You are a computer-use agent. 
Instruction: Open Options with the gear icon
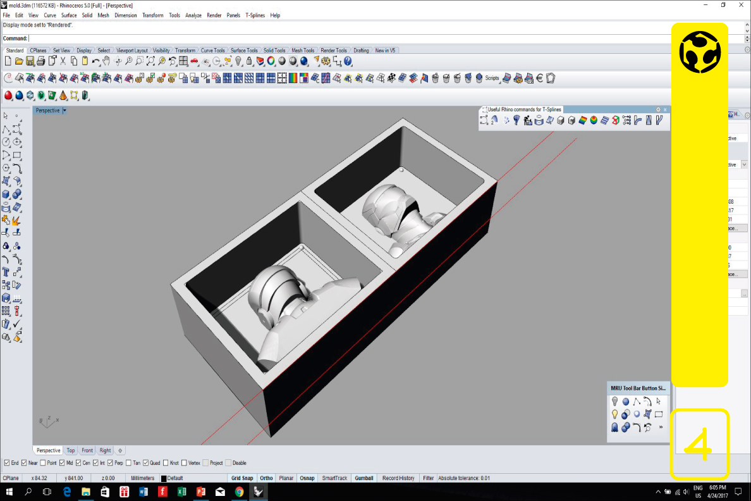point(326,61)
